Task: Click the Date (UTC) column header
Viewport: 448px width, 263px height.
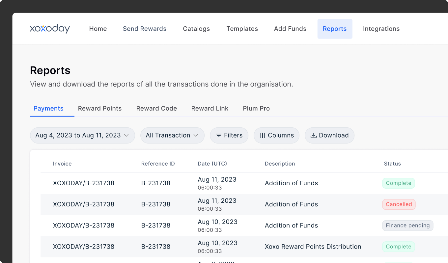Action: pos(212,164)
